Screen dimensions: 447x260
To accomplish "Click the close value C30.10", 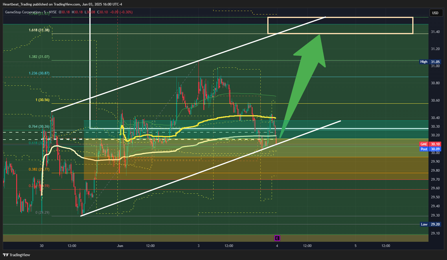I will tap(102, 12).
